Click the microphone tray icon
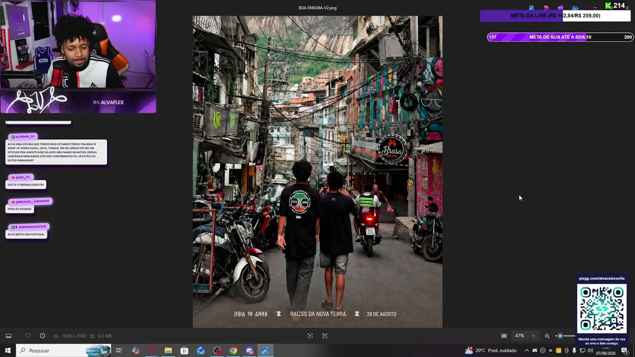The width and height of the screenshot is (635, 357). point(574,351)
